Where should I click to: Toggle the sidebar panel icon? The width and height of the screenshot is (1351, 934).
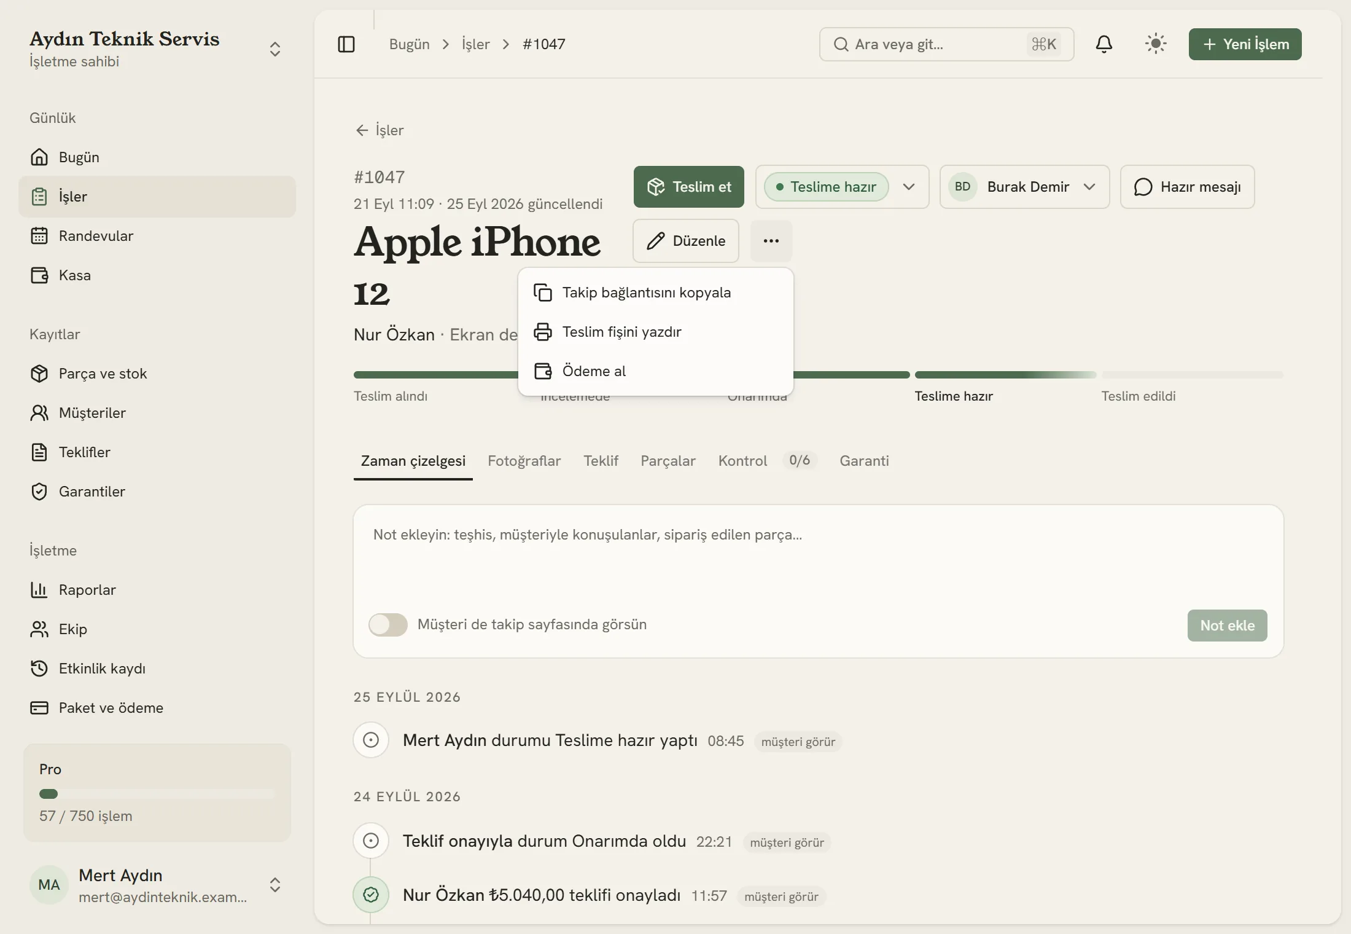[x=346, y=44]
